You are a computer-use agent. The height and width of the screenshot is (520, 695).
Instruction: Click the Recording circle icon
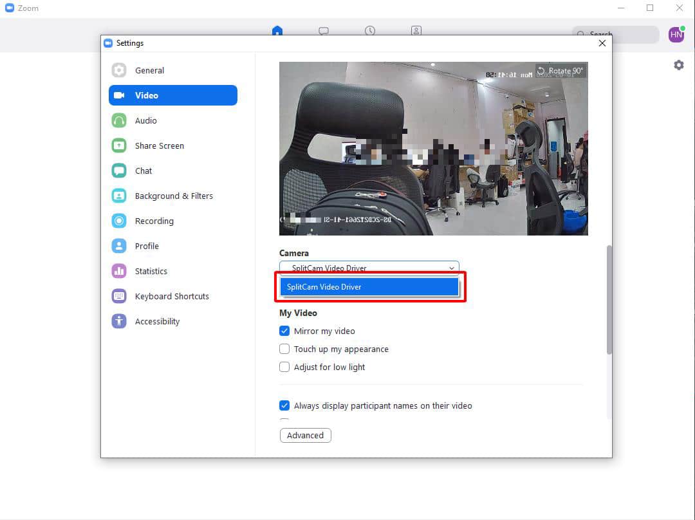(119, 221)
